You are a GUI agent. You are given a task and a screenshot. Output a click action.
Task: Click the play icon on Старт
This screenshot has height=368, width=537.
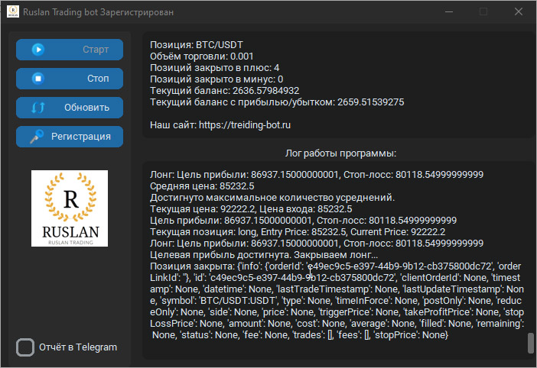coord(38,50)
